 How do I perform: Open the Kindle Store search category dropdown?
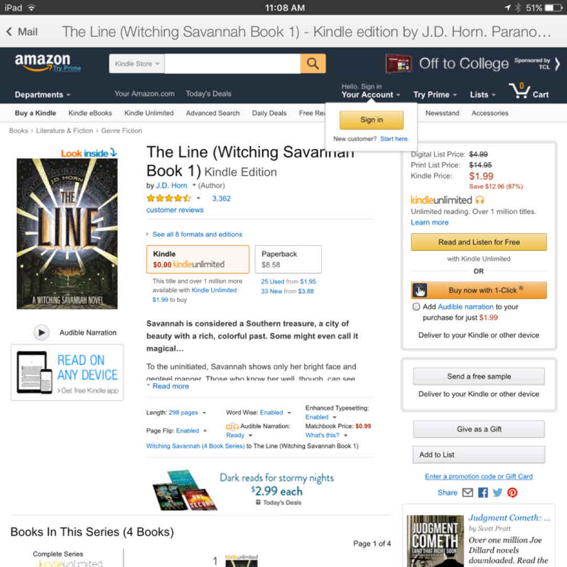pos(136,64)
